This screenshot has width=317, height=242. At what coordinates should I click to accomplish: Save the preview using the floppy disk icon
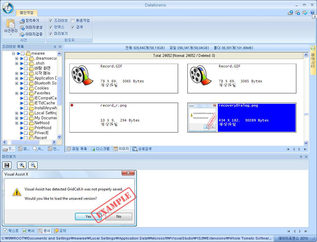click(x=7, y=165)
